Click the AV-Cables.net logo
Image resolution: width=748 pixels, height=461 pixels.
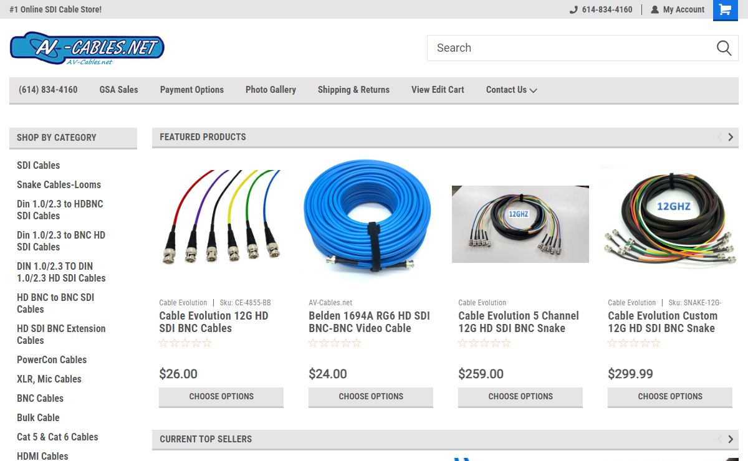[87, 49]
